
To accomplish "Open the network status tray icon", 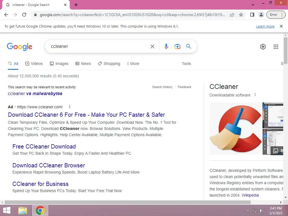I will (255, 211).
